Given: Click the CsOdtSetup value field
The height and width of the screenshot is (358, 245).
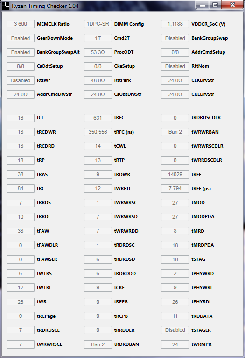Looking at the screenshot, I should tap(21, 66).
